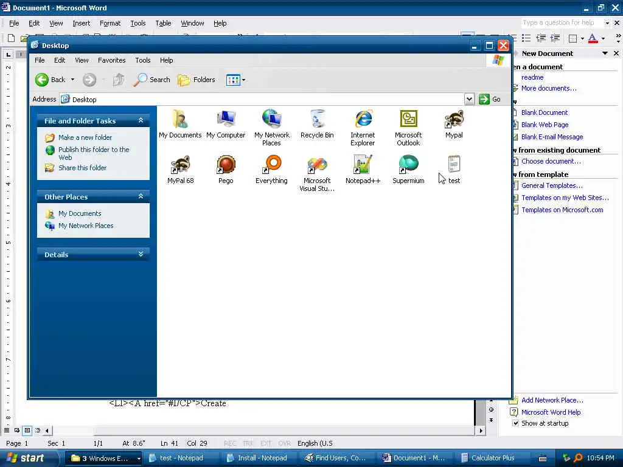Select the Microsoft Visual Studio shortcut
Viewport: 623px width, 467px height.
tap(317, 173)
